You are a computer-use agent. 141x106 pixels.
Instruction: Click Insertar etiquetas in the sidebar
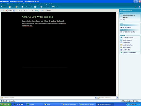127,45
